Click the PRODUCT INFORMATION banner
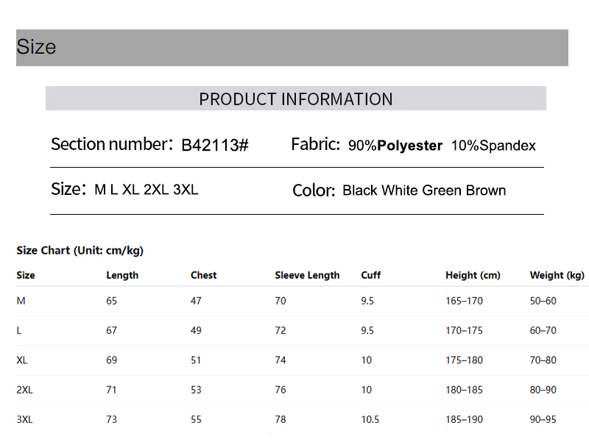The image size is (589, 445). [x=296, y=99]
